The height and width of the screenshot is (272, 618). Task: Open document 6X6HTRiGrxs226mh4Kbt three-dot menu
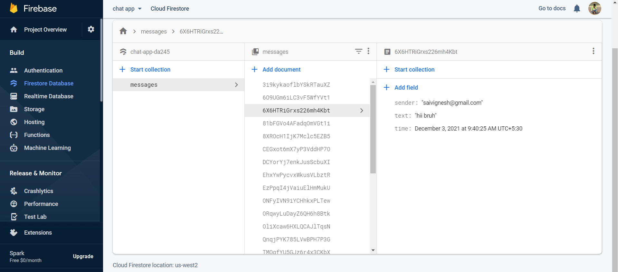tap(593, 51)
